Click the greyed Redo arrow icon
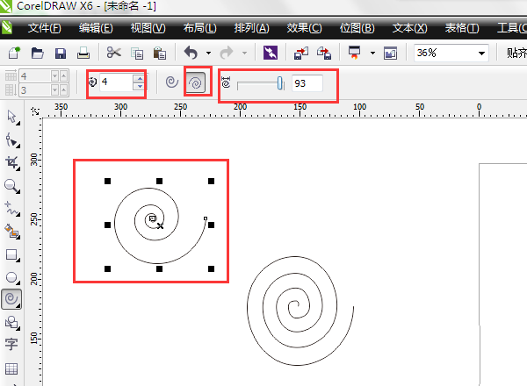Screen dimensions: 527x386 227,53
